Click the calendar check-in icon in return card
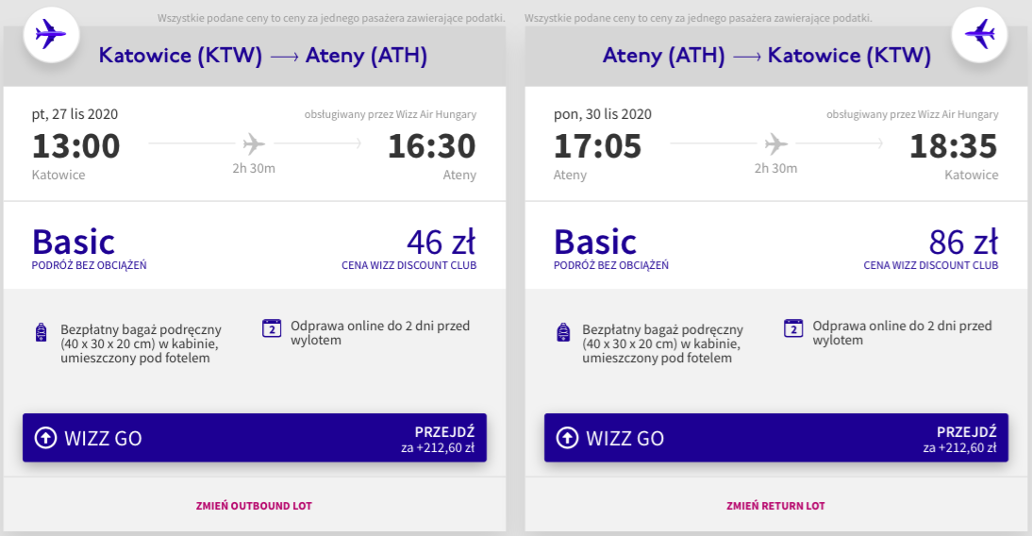 pos(793,328)
